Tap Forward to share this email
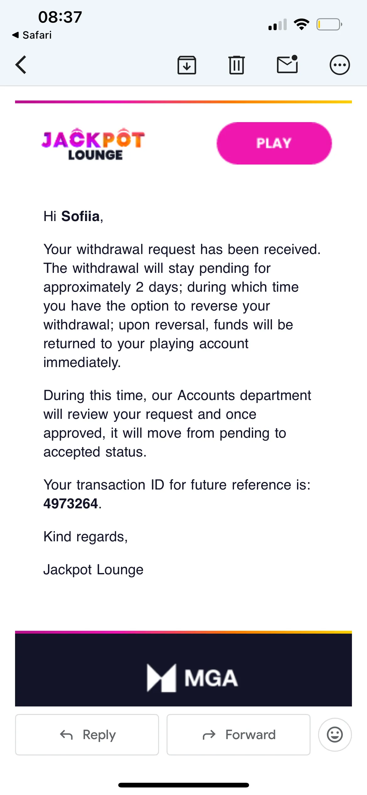 click(238, 735)
